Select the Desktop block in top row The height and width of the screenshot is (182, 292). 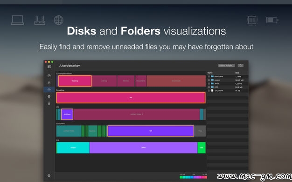point(75,81)
